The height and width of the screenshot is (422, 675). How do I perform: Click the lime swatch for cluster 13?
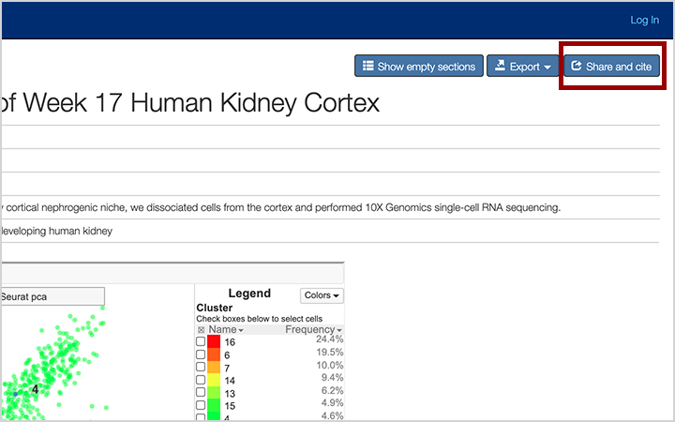coord(214,392)
